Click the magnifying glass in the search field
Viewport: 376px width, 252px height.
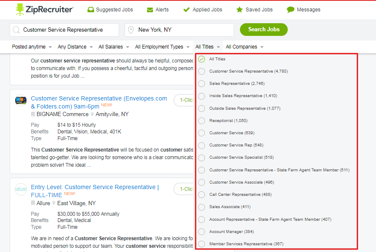(16, 30)
